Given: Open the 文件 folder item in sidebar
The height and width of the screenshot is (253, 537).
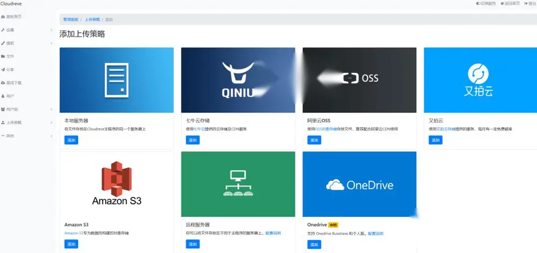Looking at the screenshot, I should [8, 56].
